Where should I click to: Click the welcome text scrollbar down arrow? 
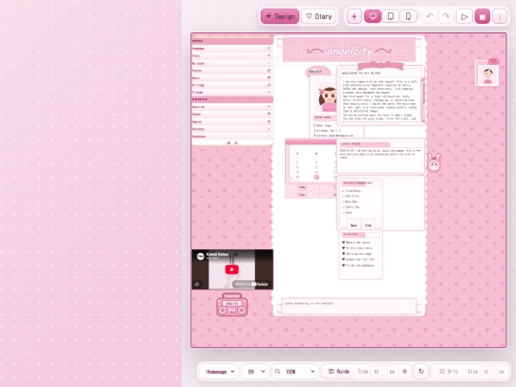tap(423, 120)
